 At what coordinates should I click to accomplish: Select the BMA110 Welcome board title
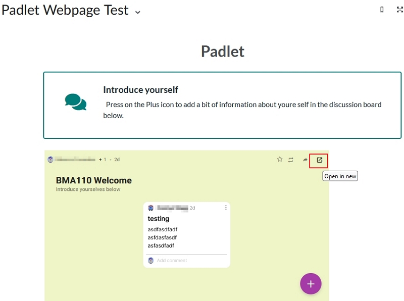point(94,180)
